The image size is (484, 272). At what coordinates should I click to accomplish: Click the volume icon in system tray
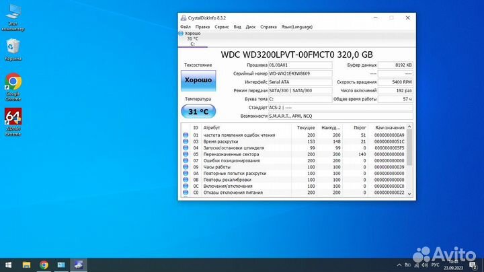coord(425,265)
